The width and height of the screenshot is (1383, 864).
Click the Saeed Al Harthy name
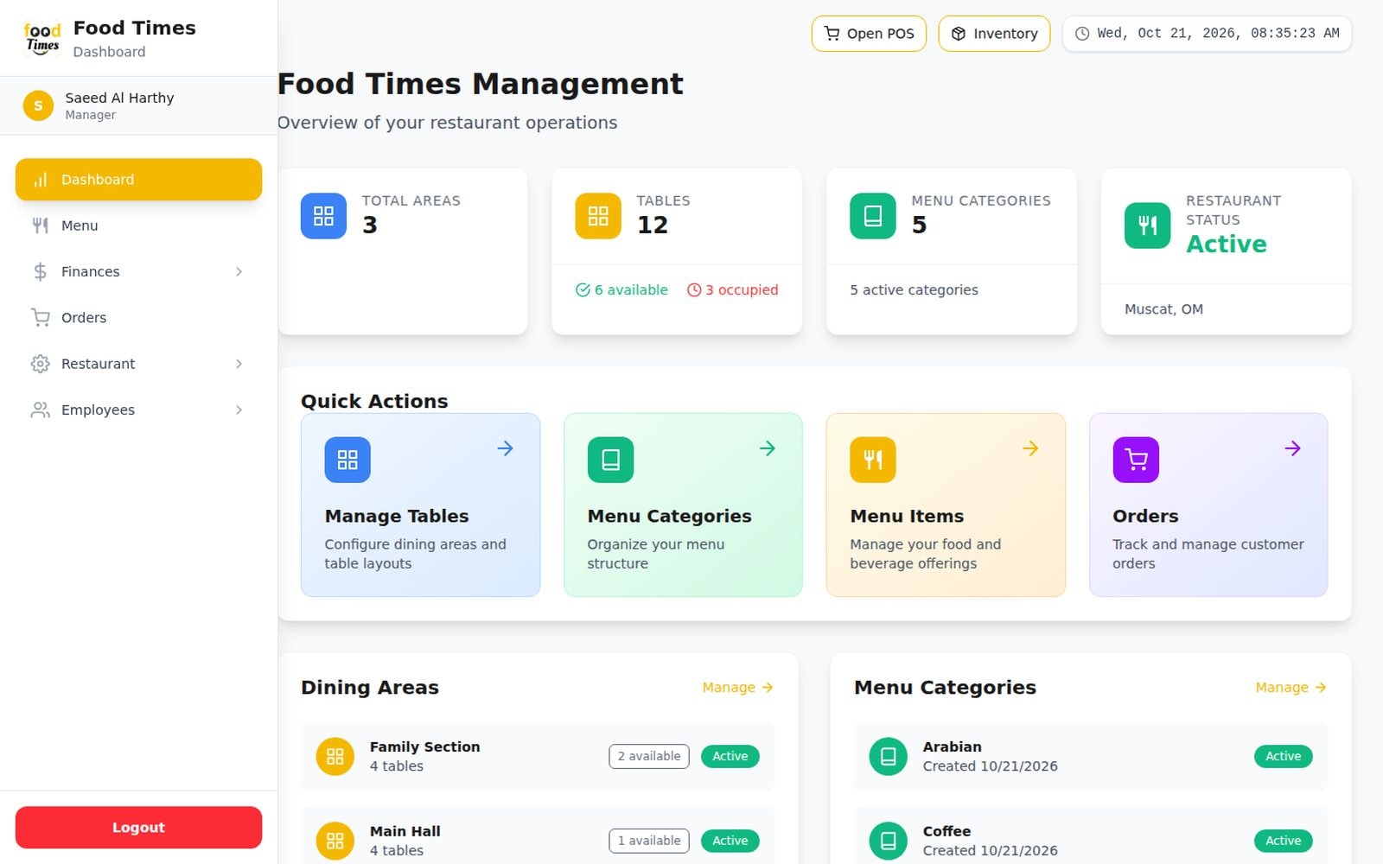click(x=119, y=98)
